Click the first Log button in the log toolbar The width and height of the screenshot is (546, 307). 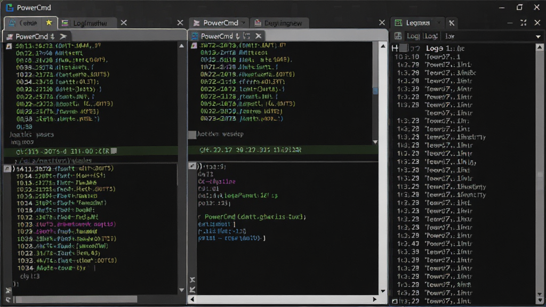[x=413, y=36]
